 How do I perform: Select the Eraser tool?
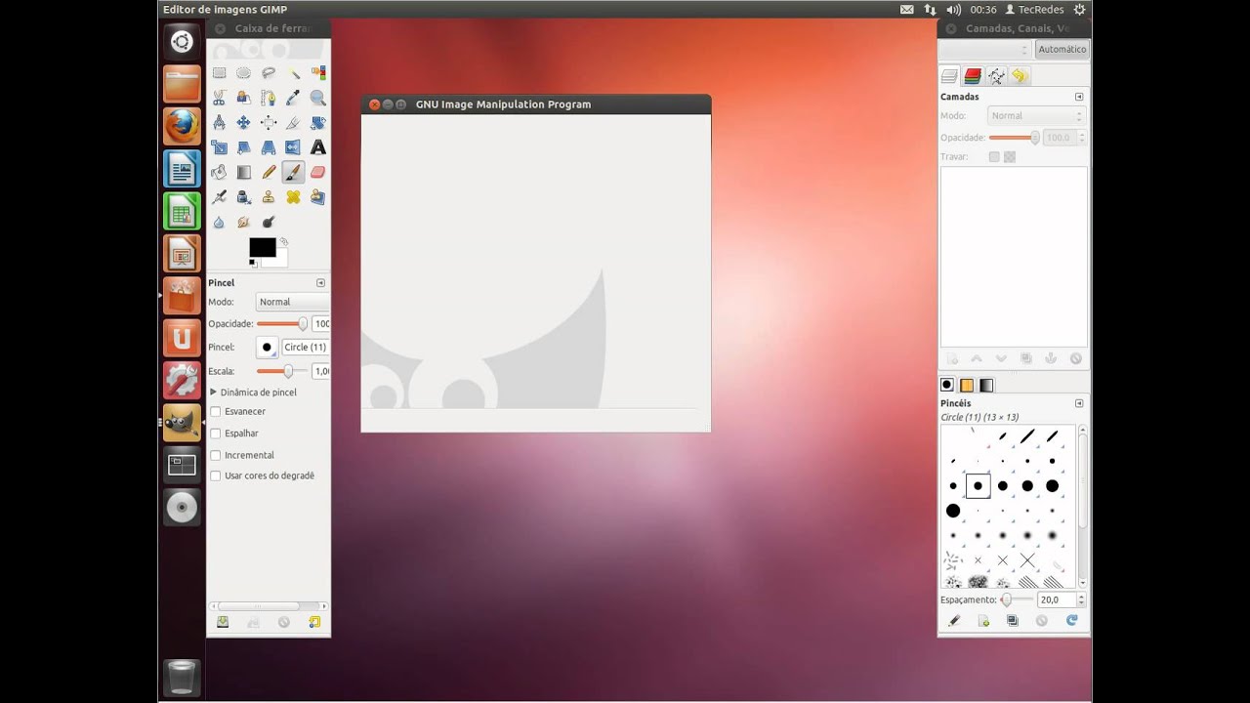tap(318, 172)
